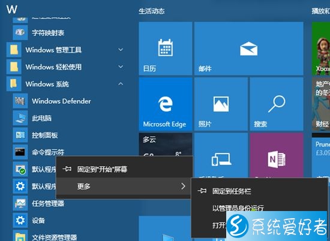Choose 以管理员身份运行 in the submenu
Screen dimensions: 330x241
pyautogui.click(x=260, y=208)
